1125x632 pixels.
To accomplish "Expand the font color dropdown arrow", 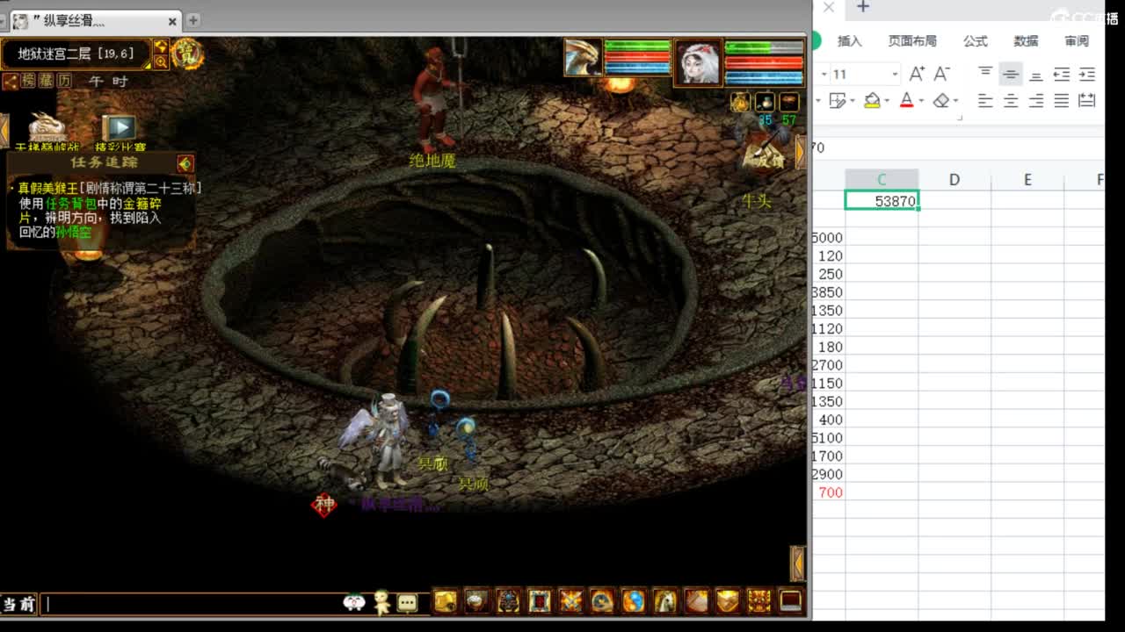I will click(922, 101).
